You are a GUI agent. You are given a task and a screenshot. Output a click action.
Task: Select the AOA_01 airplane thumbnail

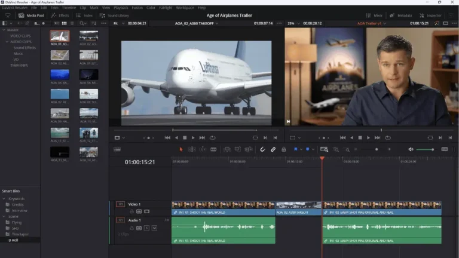tap(60, 36)
